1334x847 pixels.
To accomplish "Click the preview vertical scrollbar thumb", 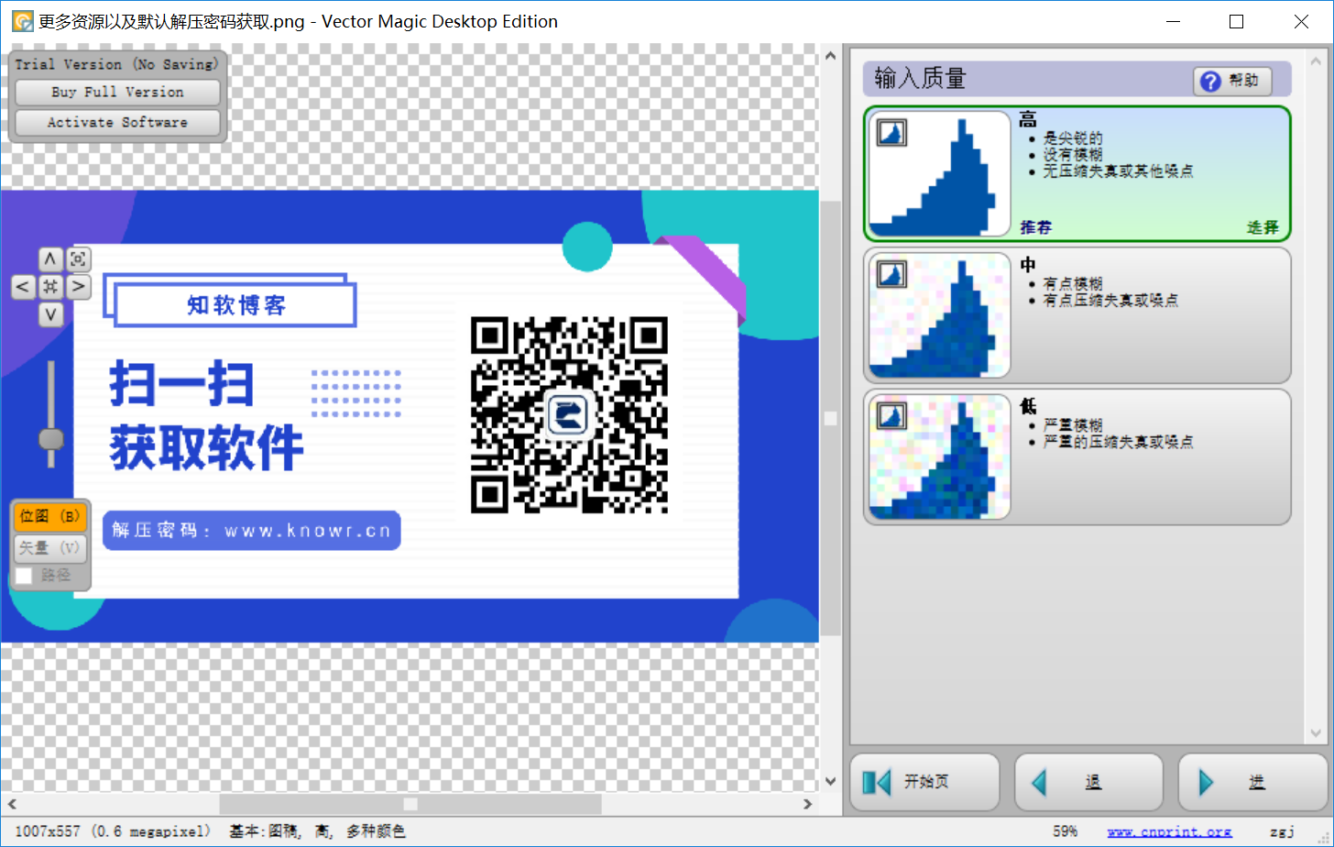I will pyautogui.click(x=831, y=418).
